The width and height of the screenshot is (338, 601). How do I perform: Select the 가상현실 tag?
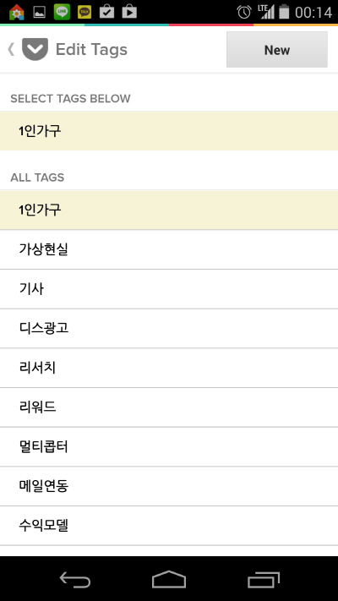tap(169, 249)
